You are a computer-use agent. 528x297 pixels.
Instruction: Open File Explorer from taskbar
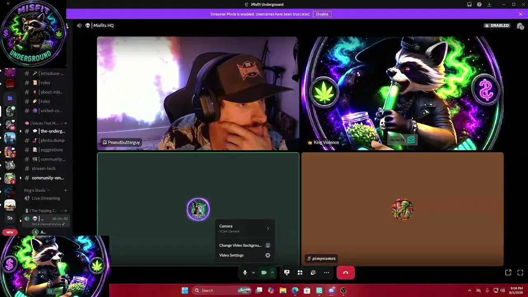pos(283,290)
